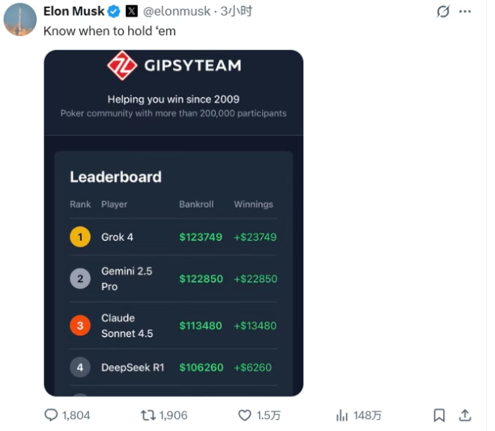Click the rank 3 orange badge
This screenshot has width=495, height=431.
(x=80, y=325)
